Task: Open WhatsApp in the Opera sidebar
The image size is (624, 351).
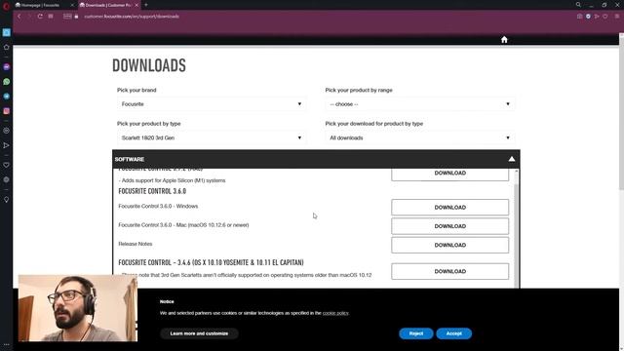Action: pos(7,82)
